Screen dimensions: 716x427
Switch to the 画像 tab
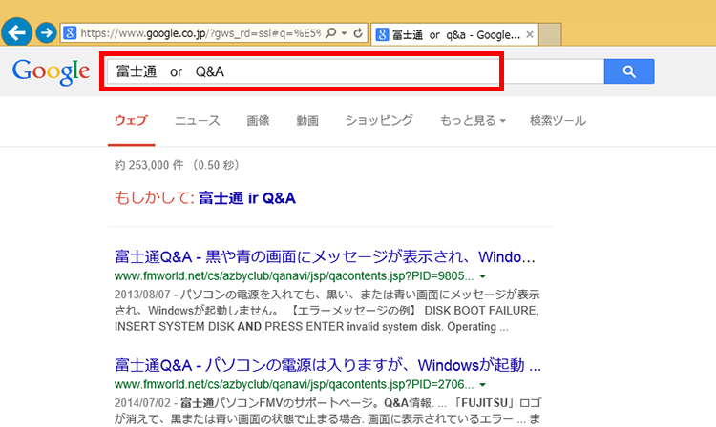click(258, 121)
